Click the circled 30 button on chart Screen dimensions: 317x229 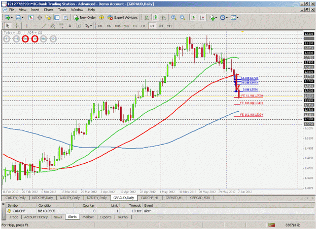(25, 39)
